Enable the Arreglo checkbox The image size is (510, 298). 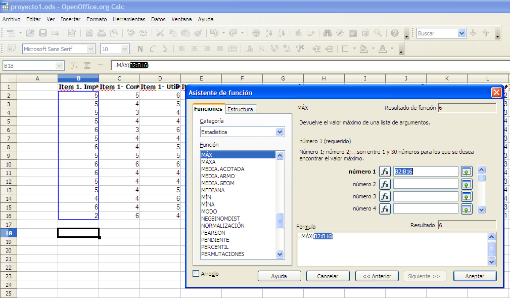coord(196,274)
